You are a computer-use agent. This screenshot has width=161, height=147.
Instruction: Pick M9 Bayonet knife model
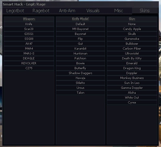pos(80,29)
